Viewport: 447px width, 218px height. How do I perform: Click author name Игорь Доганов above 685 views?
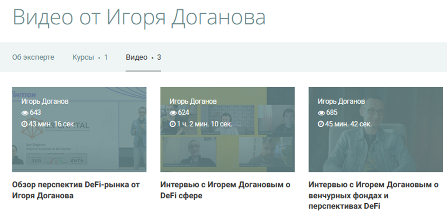(x=341, y=102)
